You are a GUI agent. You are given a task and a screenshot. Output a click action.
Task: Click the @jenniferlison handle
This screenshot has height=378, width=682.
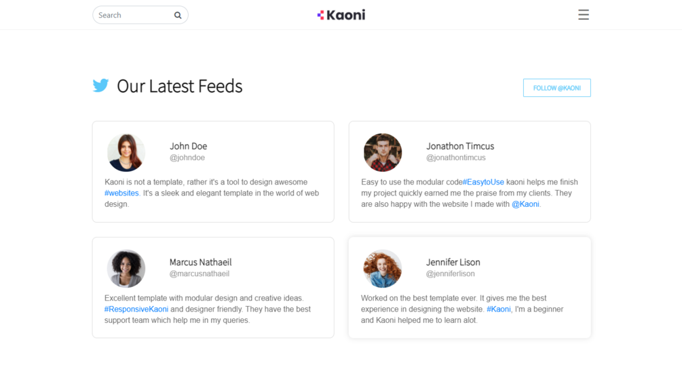[x=451, y=274]
